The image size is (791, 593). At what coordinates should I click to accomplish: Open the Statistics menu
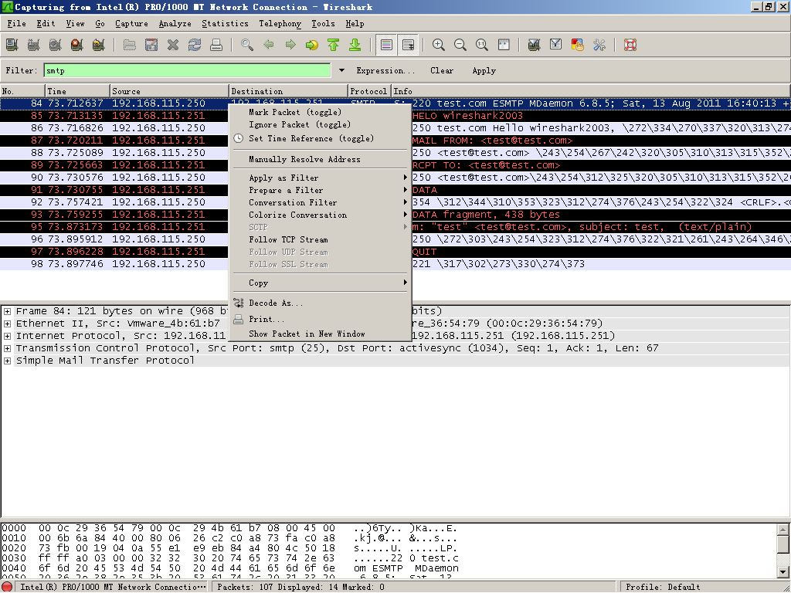225,23
